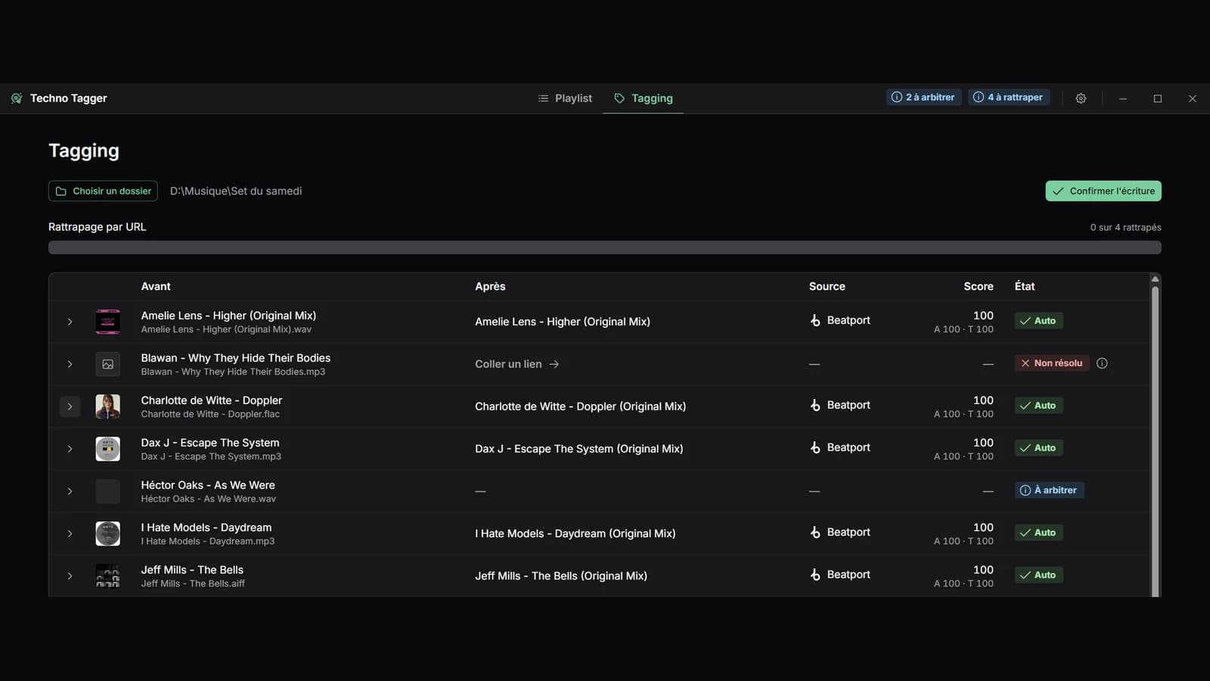This screenshot has width=1210, height=681.
Task: Click the info icon next to Non résolu
Action: click(x=1102, y=363)
